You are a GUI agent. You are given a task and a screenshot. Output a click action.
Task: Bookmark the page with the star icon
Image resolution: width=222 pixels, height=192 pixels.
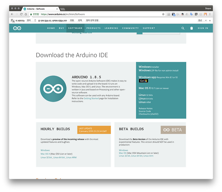[x=163, y=14]
